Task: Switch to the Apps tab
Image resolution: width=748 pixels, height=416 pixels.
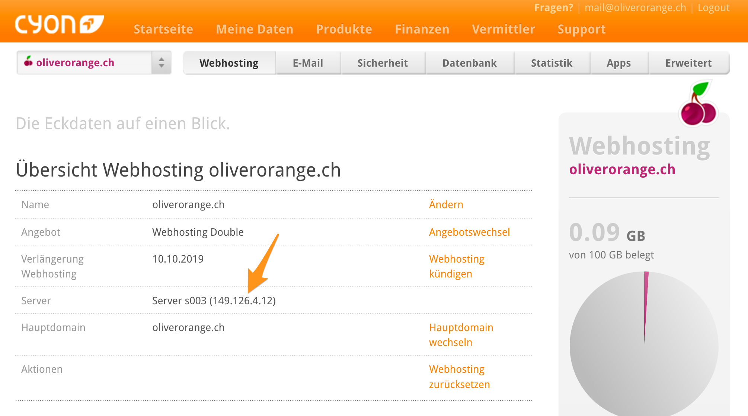Action: point(619,63)
